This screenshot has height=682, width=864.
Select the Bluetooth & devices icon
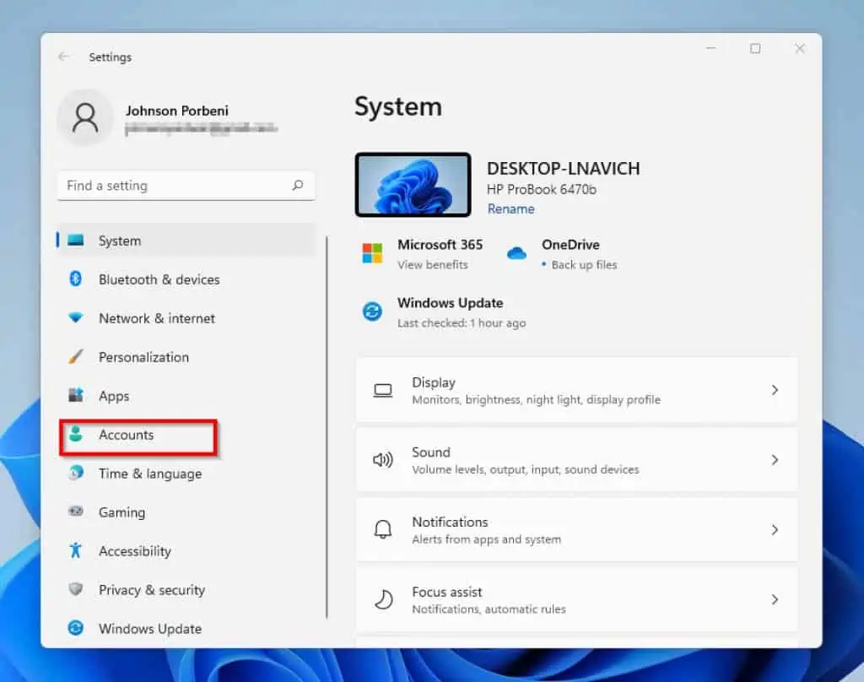pyautogui.click(x=76, y=279)
